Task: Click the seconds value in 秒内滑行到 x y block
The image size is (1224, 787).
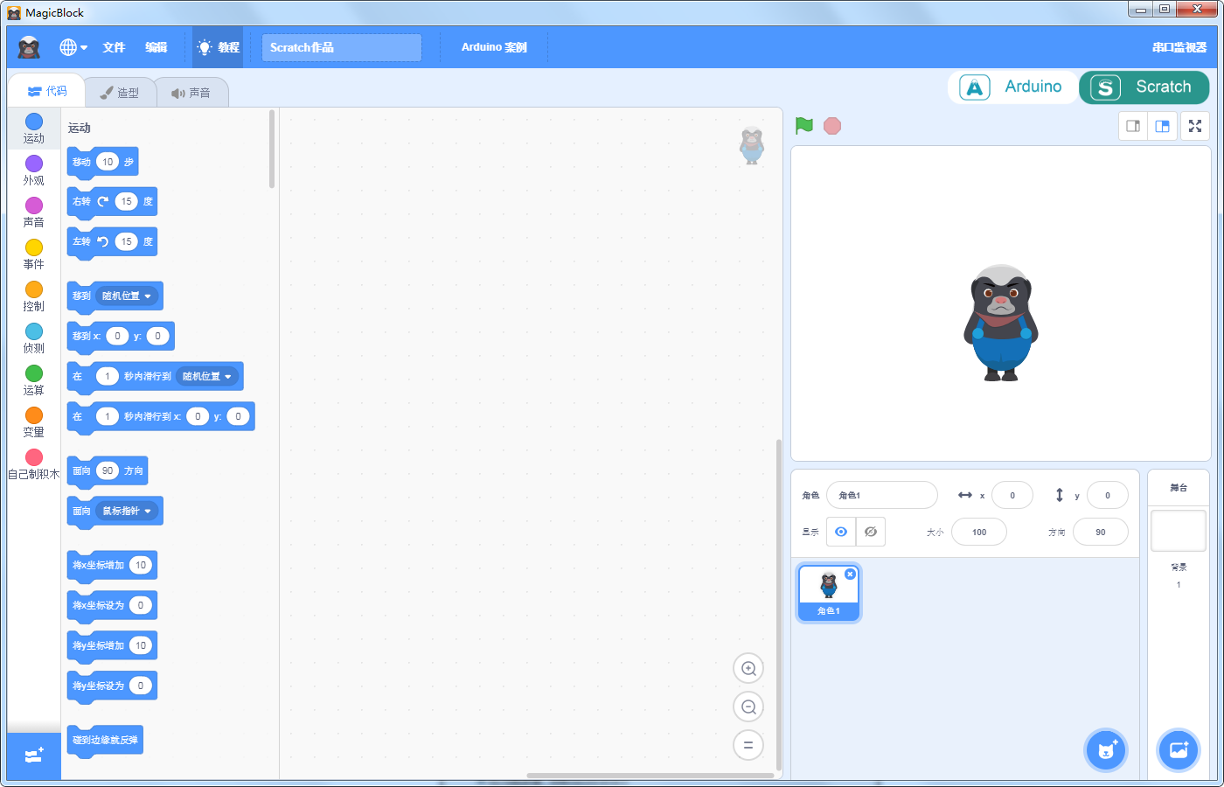Action: pyautogui.click(x=107, y=416)
